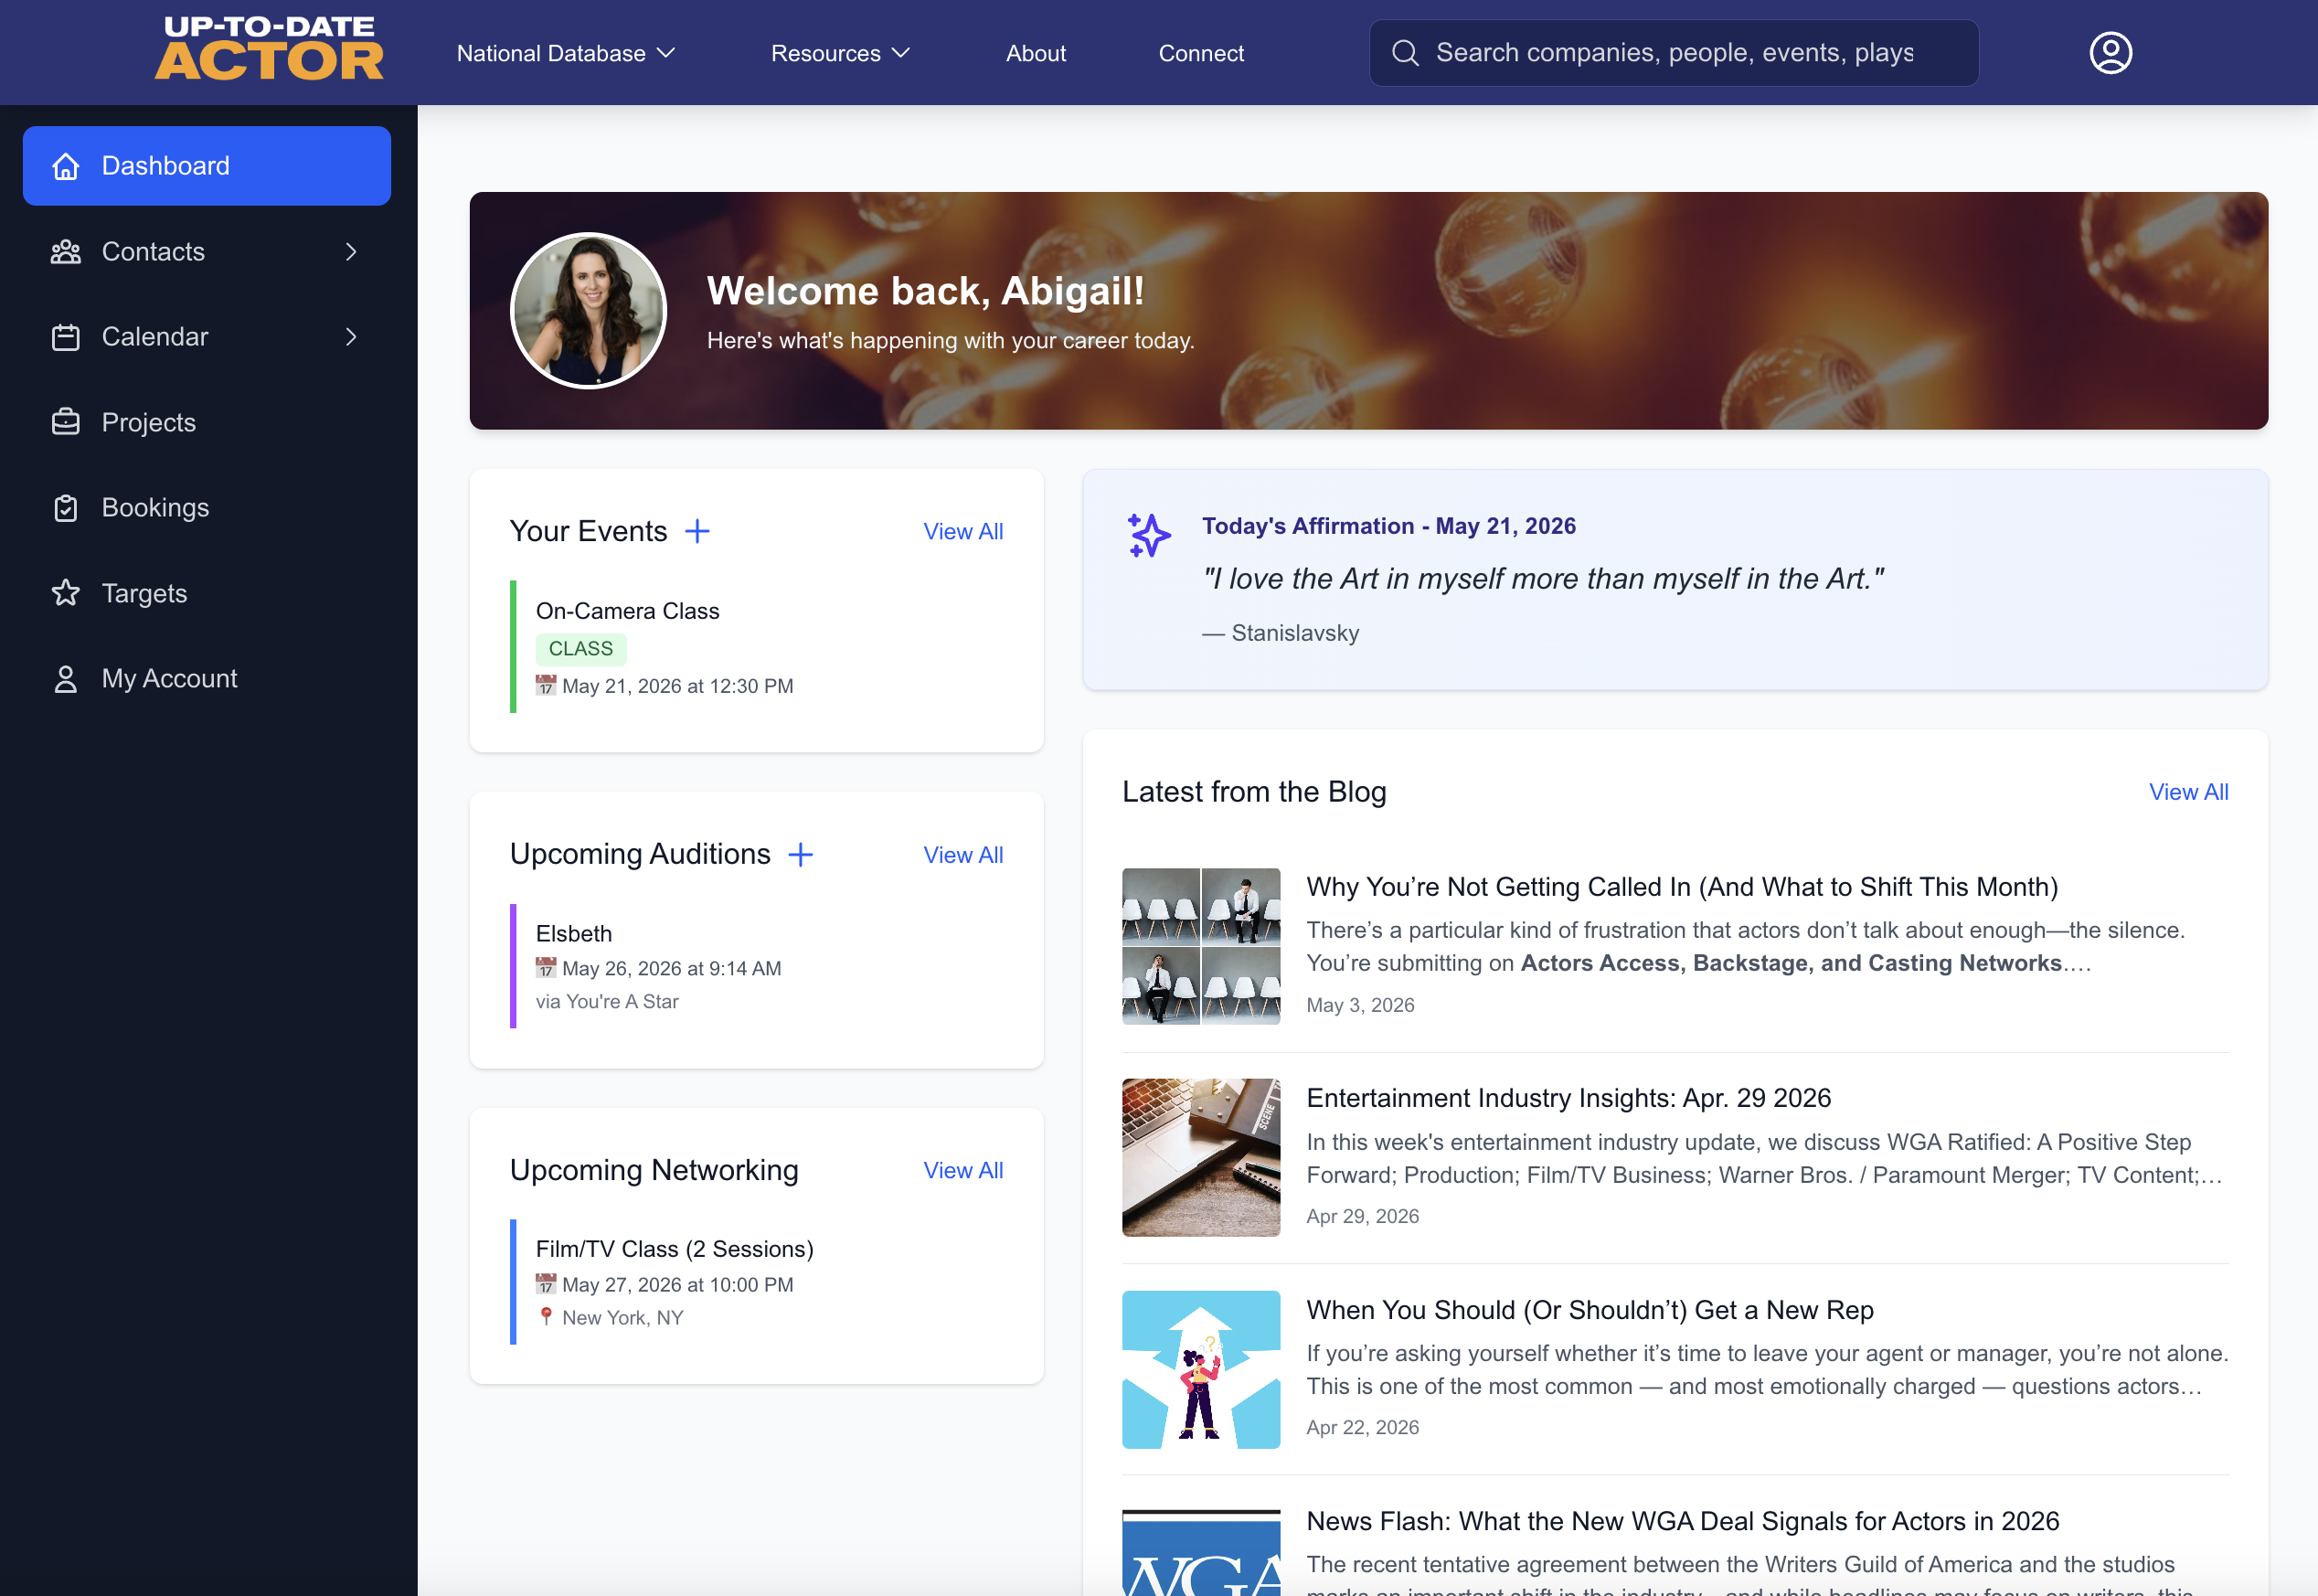Add a new event with plus icon
This screenshot has height=1596, width=2318.
coord(697,531)
